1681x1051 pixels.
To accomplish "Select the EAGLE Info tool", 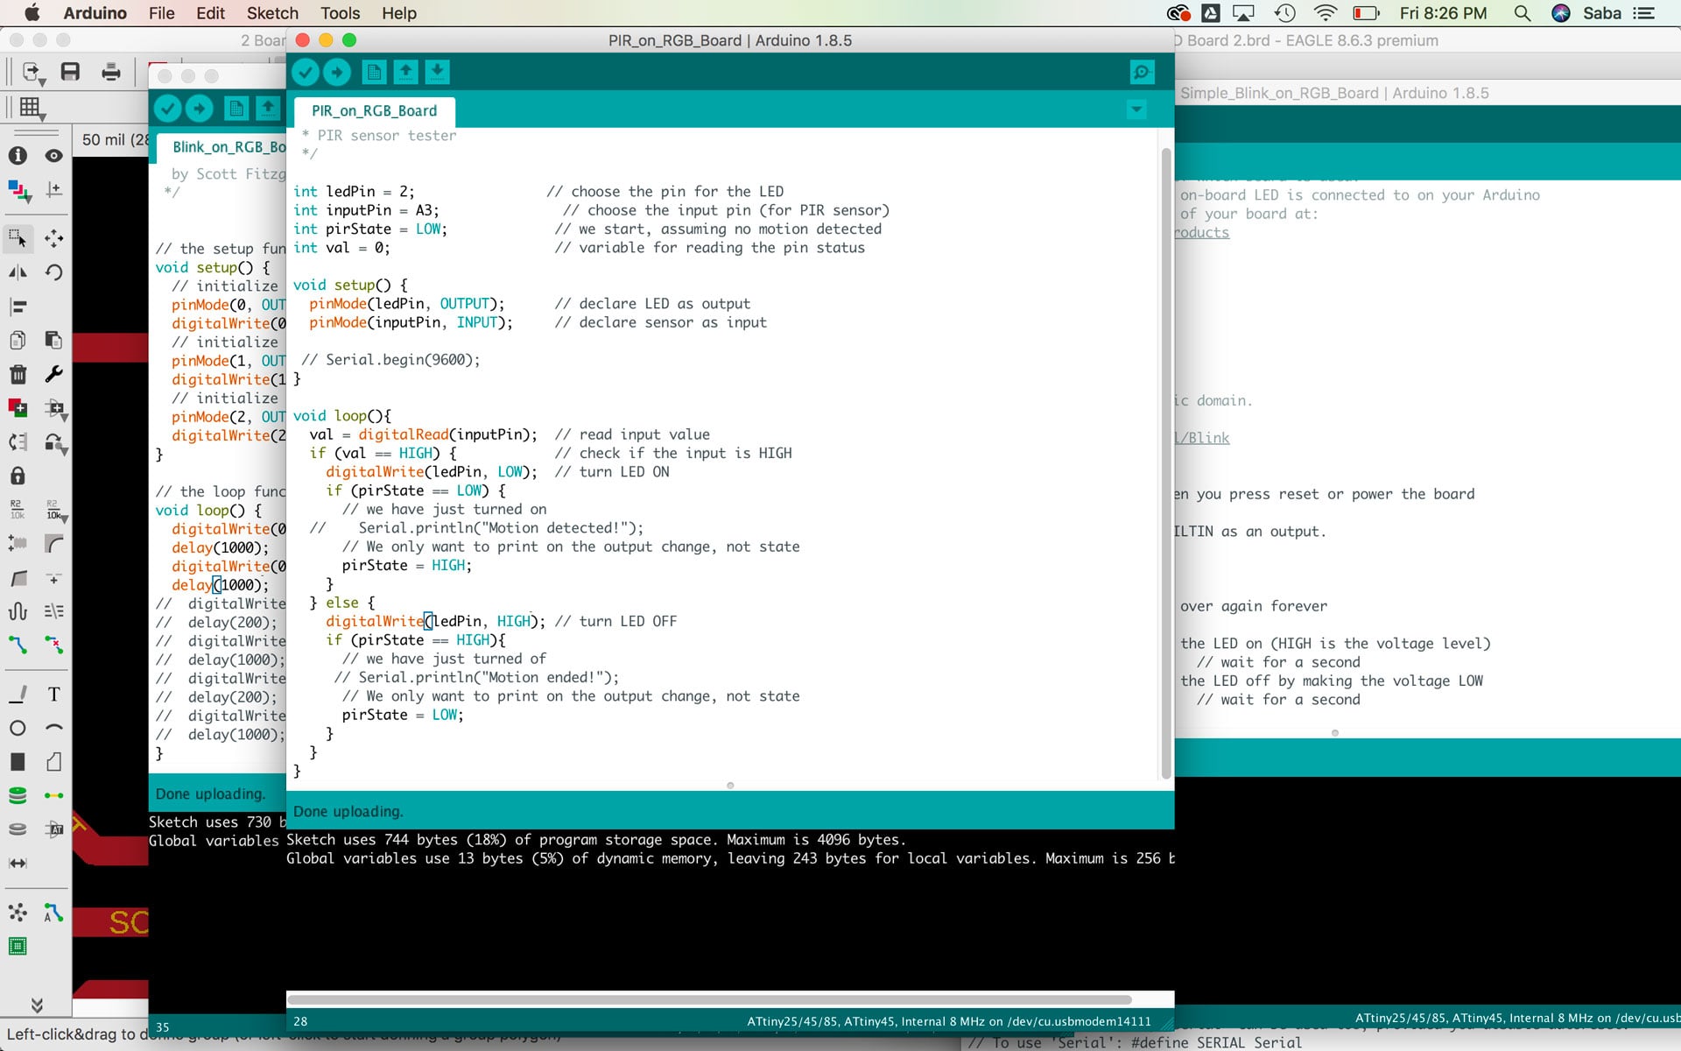I will pos(18,156).
